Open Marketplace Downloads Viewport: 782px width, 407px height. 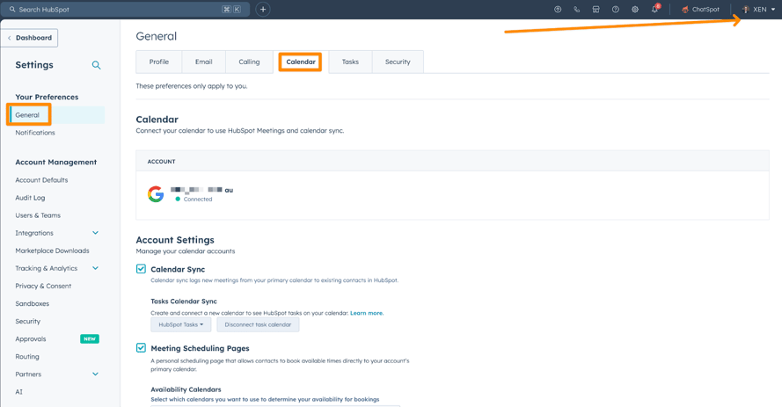(x=53, y=251)
